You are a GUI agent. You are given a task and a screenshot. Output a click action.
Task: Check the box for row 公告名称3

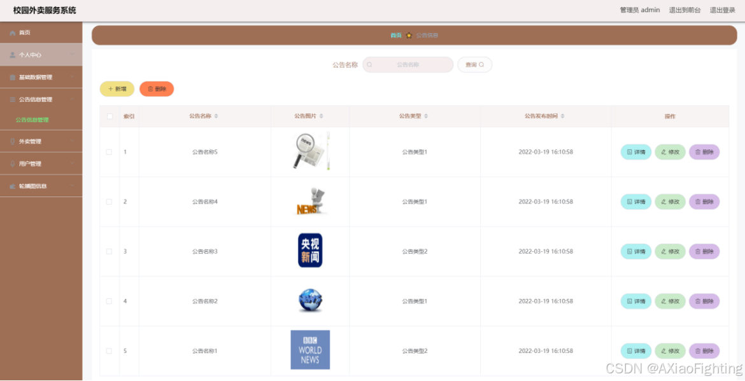click(x=110, y=251)
